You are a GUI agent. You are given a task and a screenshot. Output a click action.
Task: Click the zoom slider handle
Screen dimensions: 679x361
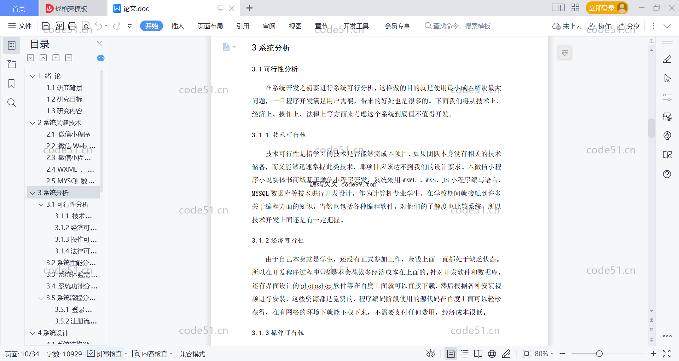pos(599,354)
